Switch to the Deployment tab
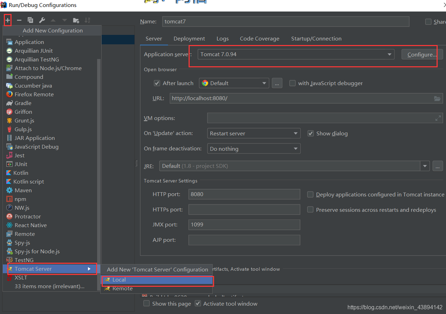Image resolution: width=446 pixels, height=314 pixels. [x=189, y=38]
